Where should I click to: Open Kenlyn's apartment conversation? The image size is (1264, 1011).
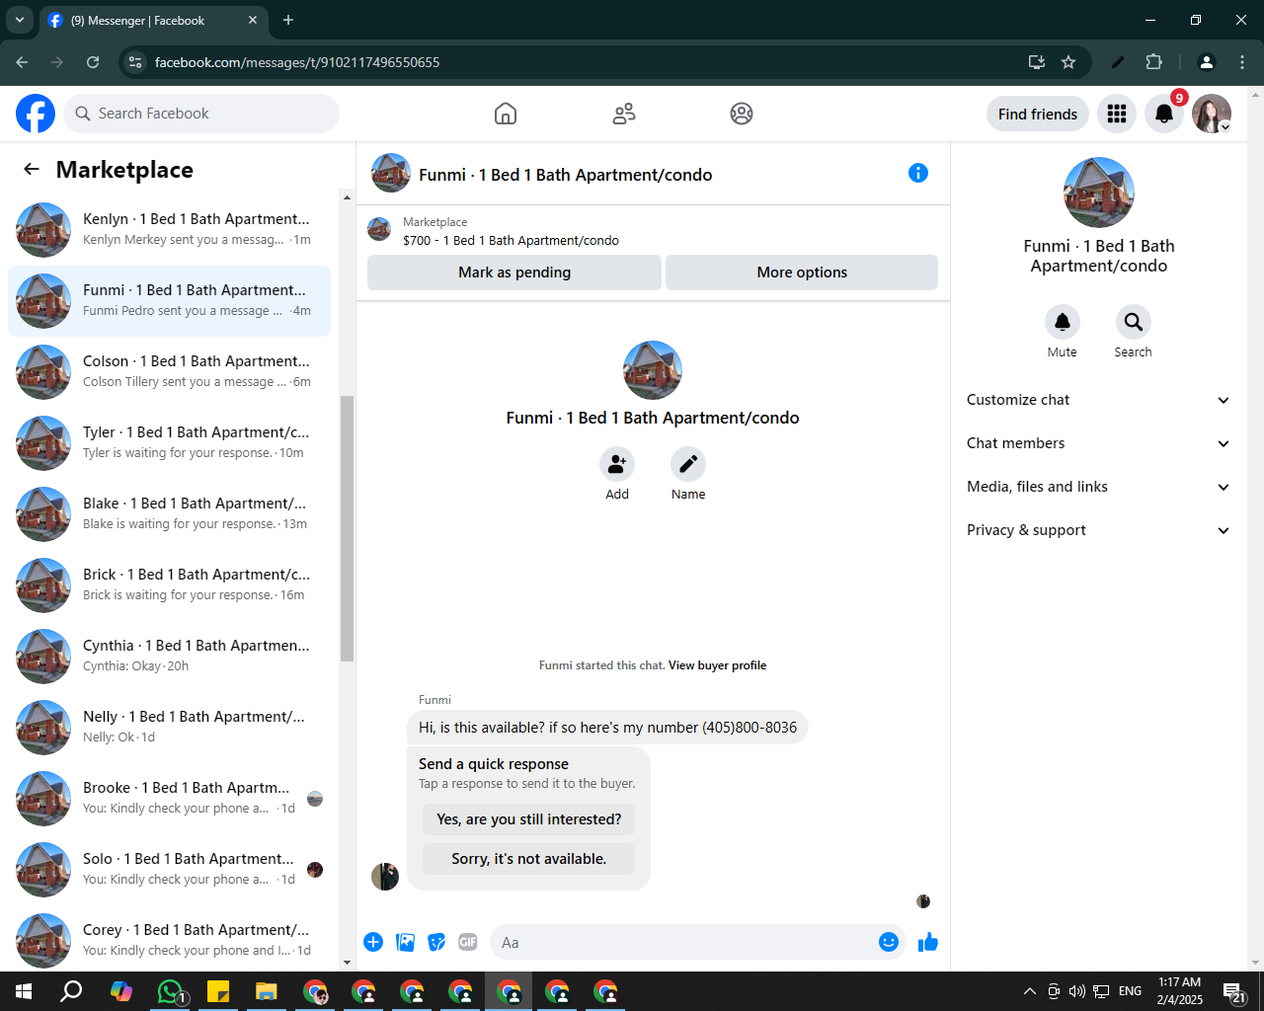[x=169, y=229]
